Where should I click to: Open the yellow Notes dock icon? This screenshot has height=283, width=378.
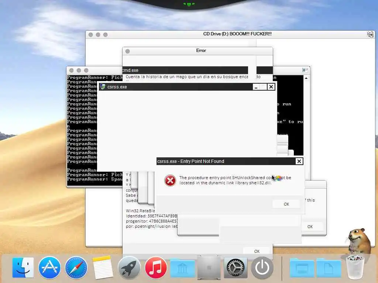[103, 268]
